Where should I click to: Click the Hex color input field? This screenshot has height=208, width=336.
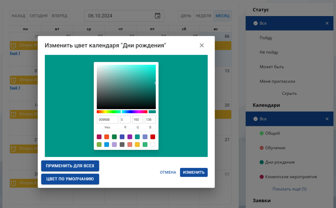tap(107, 119)
